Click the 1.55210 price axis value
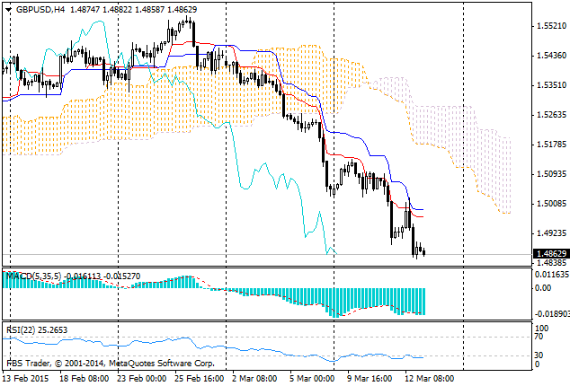This screenshot has height=386, width=570. click(x=551, y=26)
